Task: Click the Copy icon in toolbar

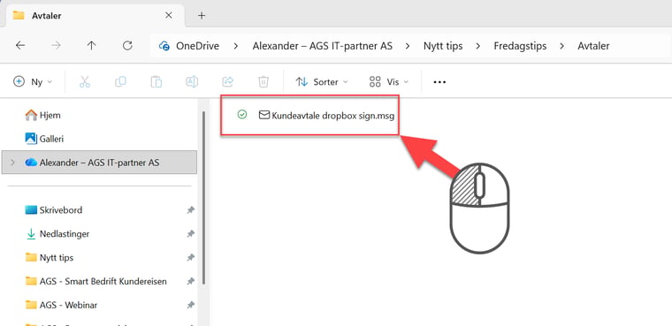Action: click(x=120, y=81)
